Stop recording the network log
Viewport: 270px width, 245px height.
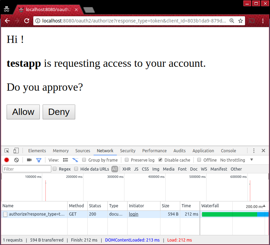[x=7, y=160]
